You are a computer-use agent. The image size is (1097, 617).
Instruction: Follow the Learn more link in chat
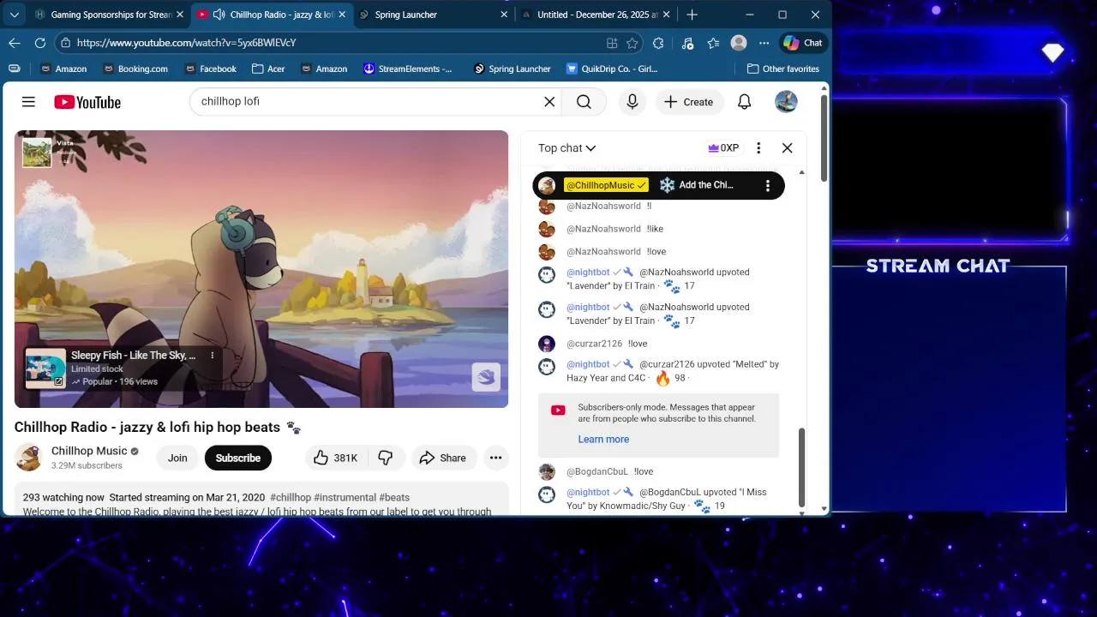tap(603, 439)
